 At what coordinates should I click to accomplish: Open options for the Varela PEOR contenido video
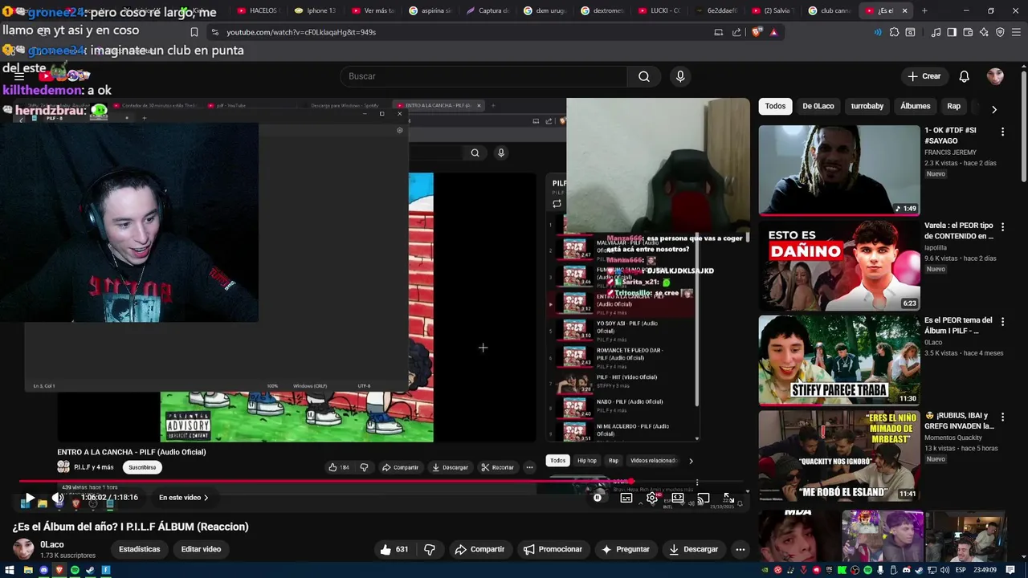click(x=1002, y=226)
